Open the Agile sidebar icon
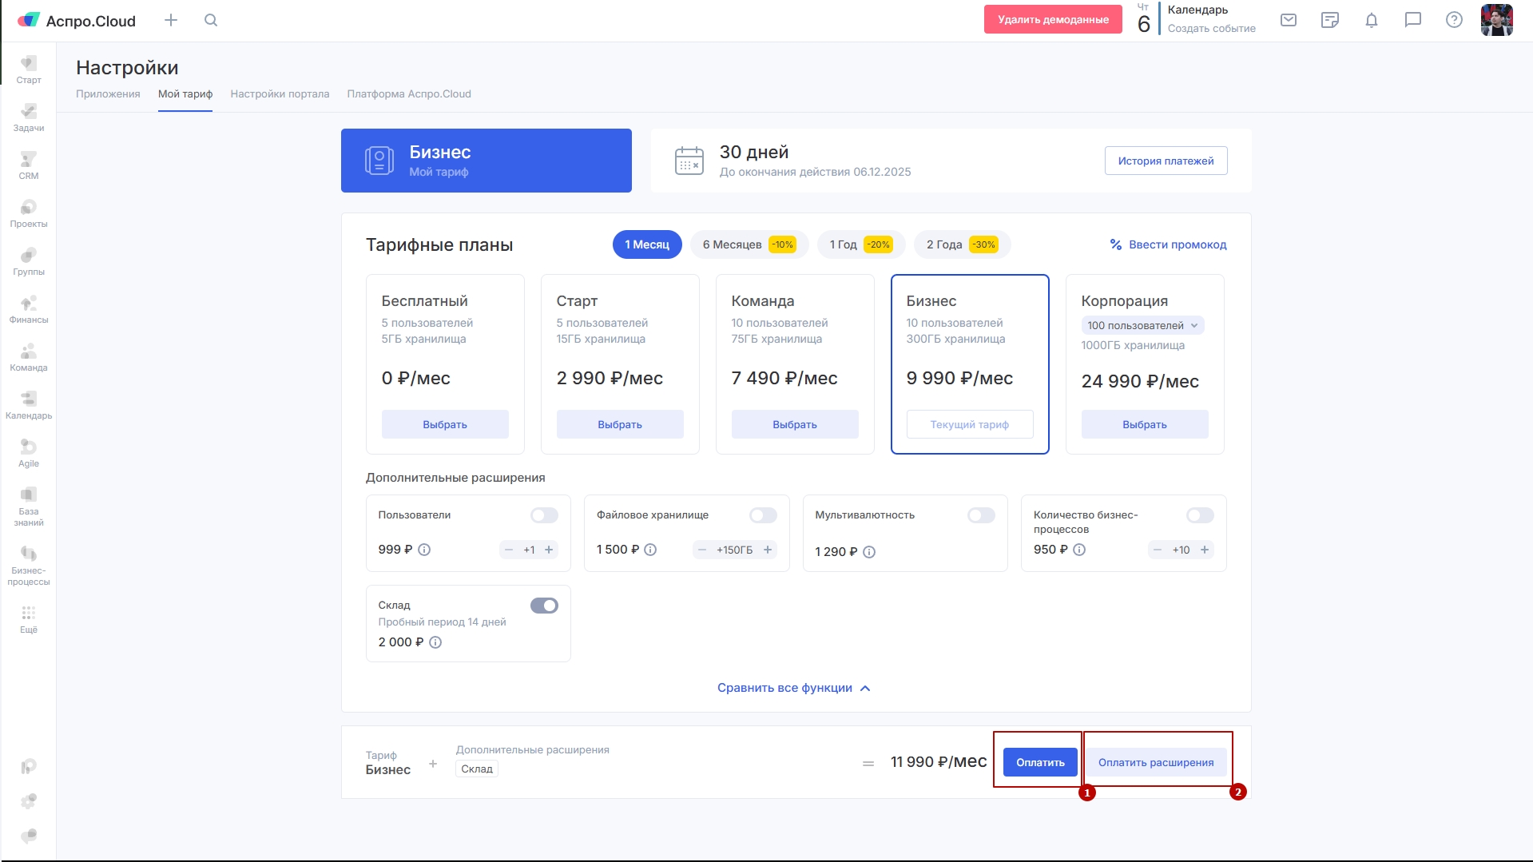The height and width of the screenshot is (862, 1533). point(29,453)
